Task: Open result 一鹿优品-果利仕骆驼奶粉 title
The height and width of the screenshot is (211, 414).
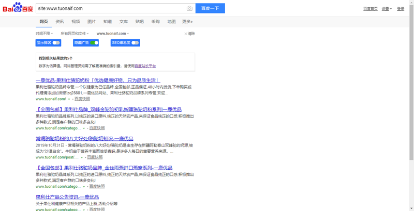Action: click(98, 80)
